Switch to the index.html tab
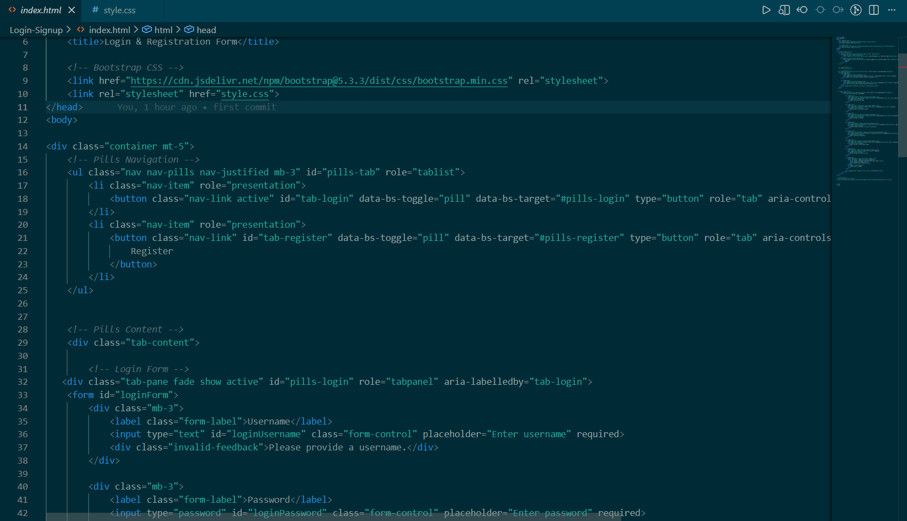The height and width of the screenshot is (521, 907). pyautogui.click(x=39, y=9)
